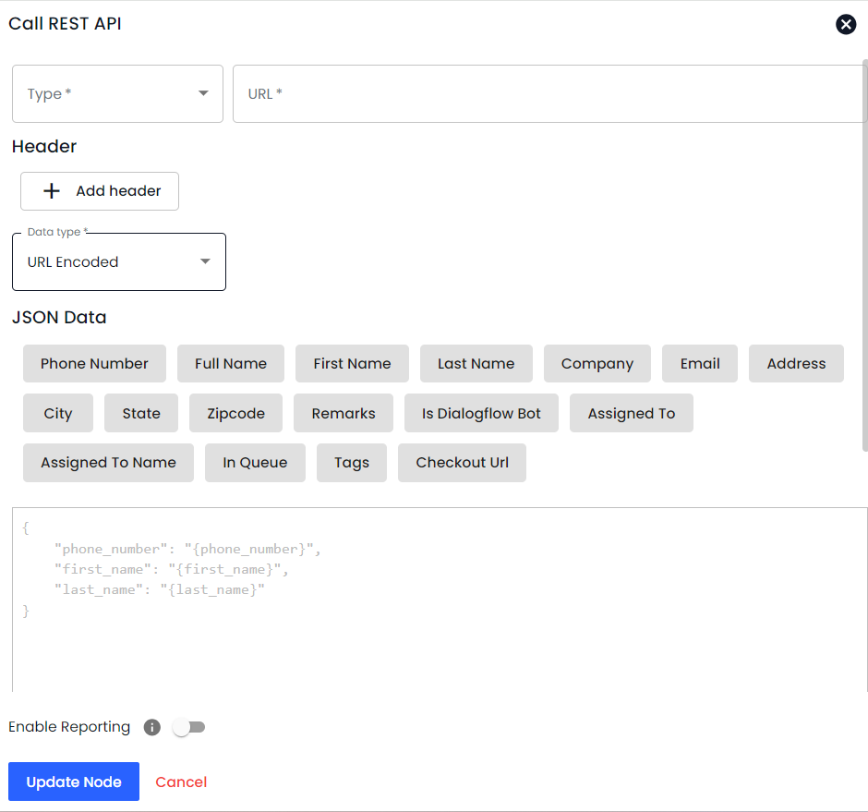Image resolution: width=868 pixels, height=812 pixels.
Task: Insert the Checkout Url variable
Action: (x=462, y=463)
